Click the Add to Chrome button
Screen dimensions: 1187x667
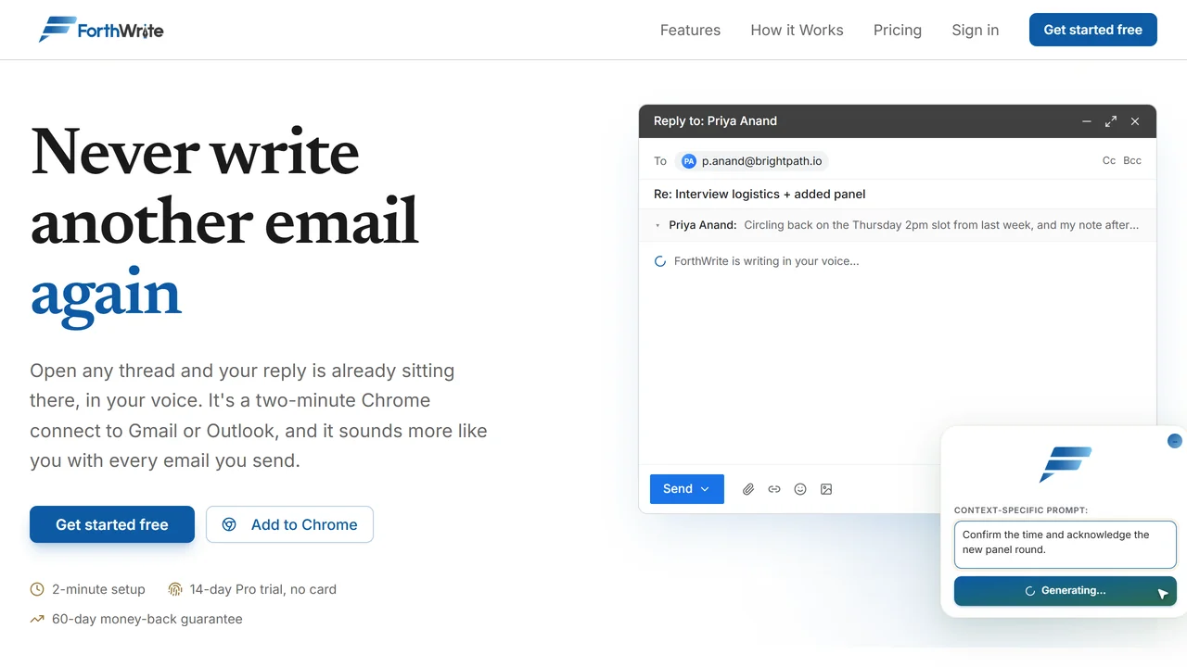click(289, 524)
